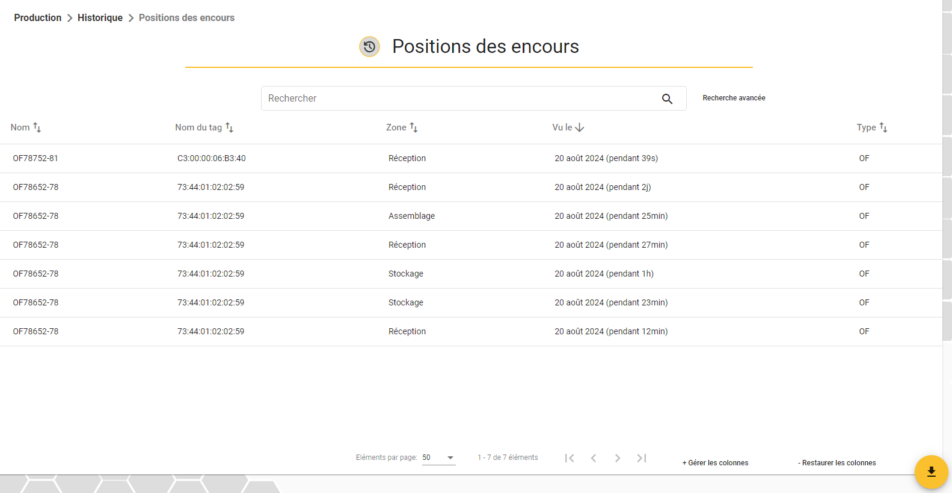The image size is (952, 493).
Task: Click the 1 - 7 de 7 éléments text
Action: click(508, 458)
